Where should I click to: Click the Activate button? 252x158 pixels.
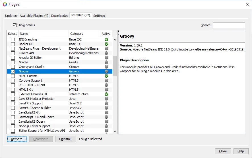pos(17,139)
